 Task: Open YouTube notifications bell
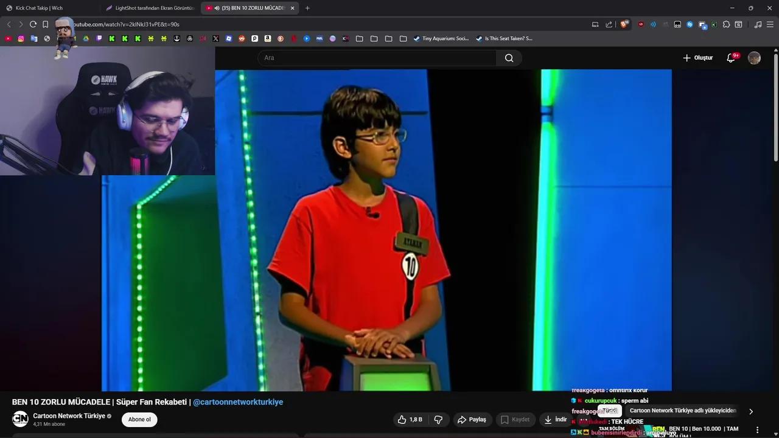tap(731, 58)
